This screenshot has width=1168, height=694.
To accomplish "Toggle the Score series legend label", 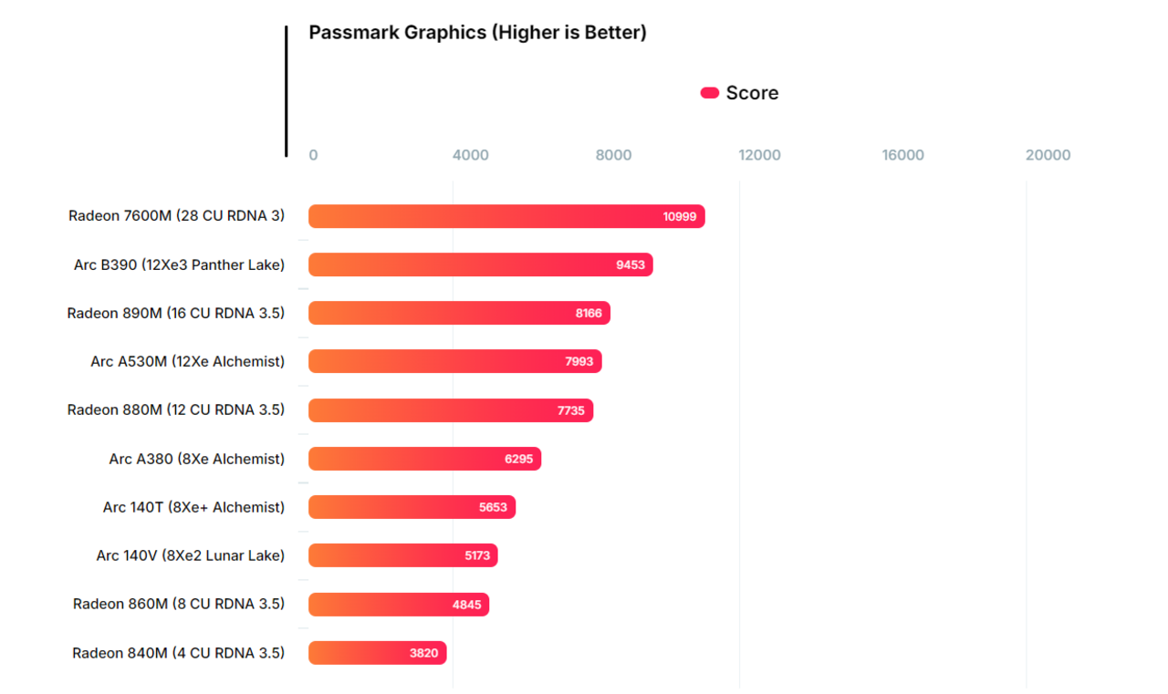I will tap(752, 93).
